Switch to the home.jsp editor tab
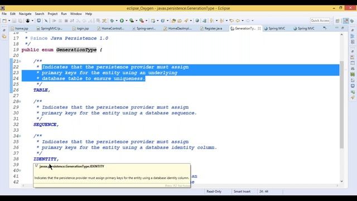Viewport: 357px width, 201px height. 20,28
